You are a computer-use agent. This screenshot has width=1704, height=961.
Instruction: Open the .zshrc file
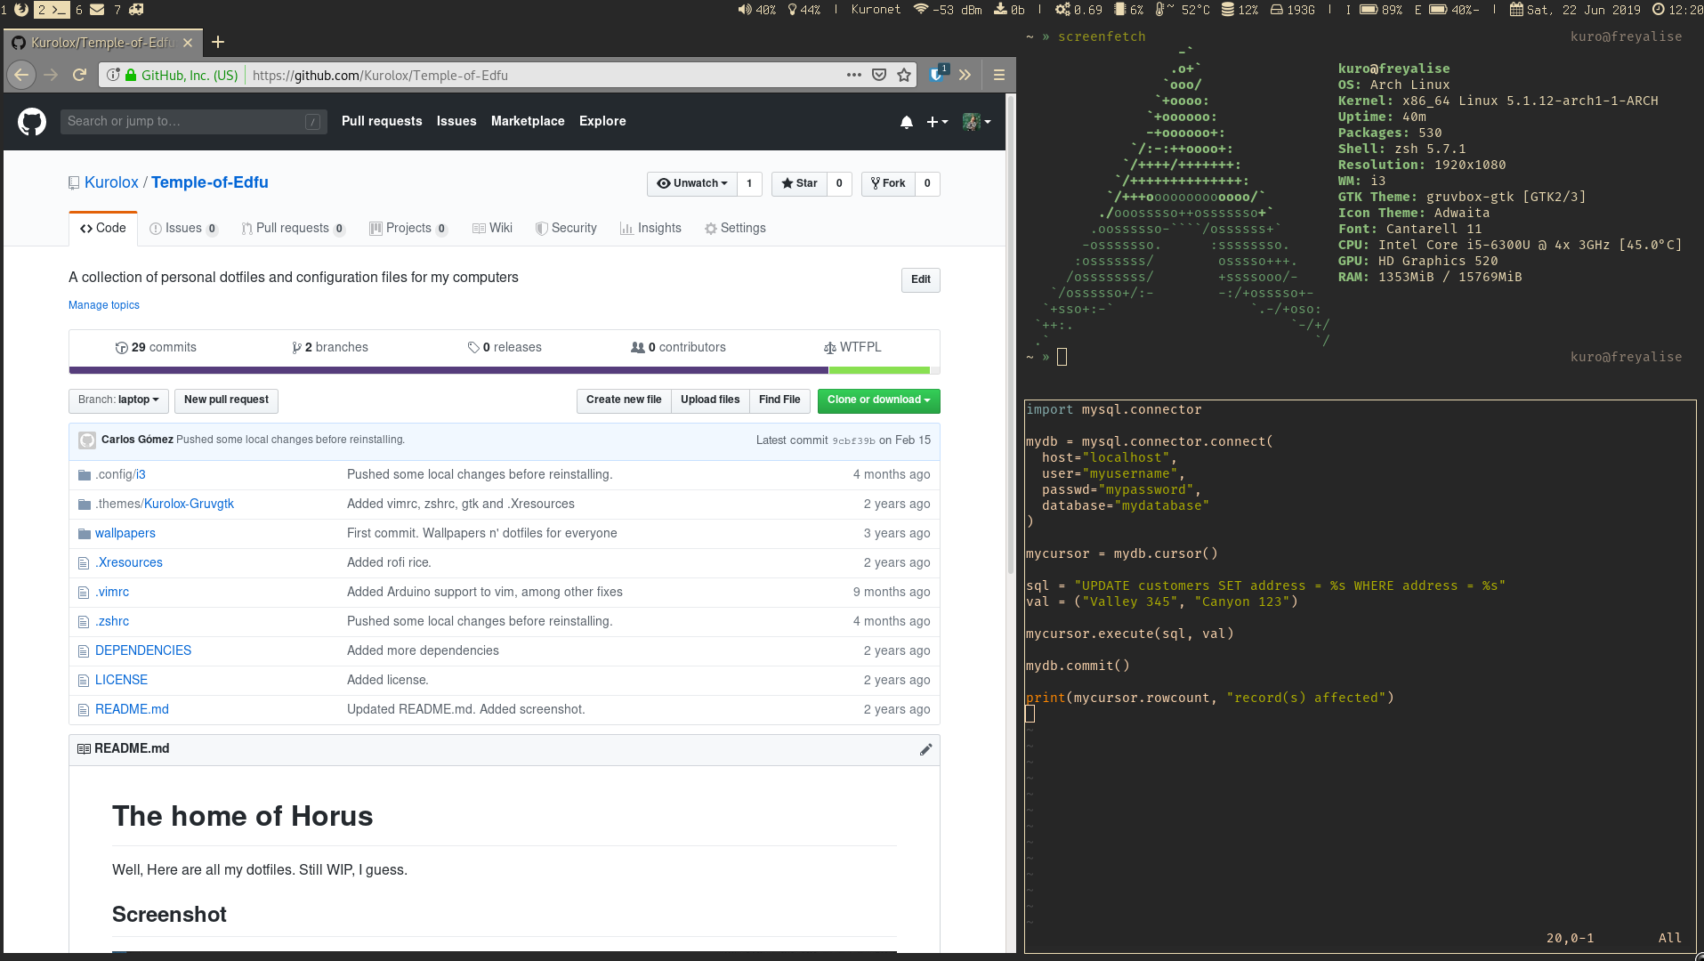pyautogui.click(x=112, y=621)
